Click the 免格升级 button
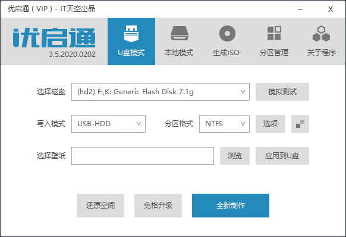 coord(158,206)
